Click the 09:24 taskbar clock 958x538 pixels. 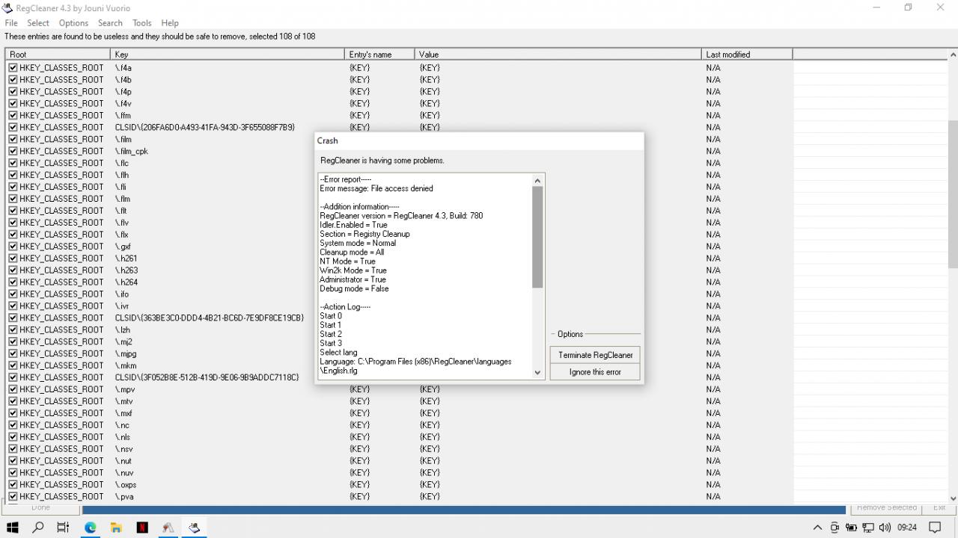click(907, 527)
